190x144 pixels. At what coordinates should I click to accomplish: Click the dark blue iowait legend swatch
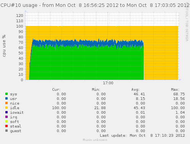pyautogui.click(x=6, y=112)
